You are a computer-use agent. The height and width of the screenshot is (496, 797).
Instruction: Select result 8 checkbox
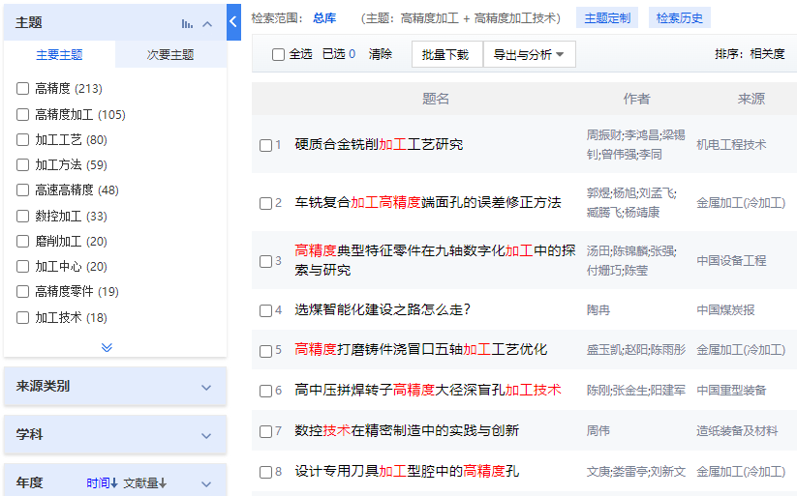[266, 472]
